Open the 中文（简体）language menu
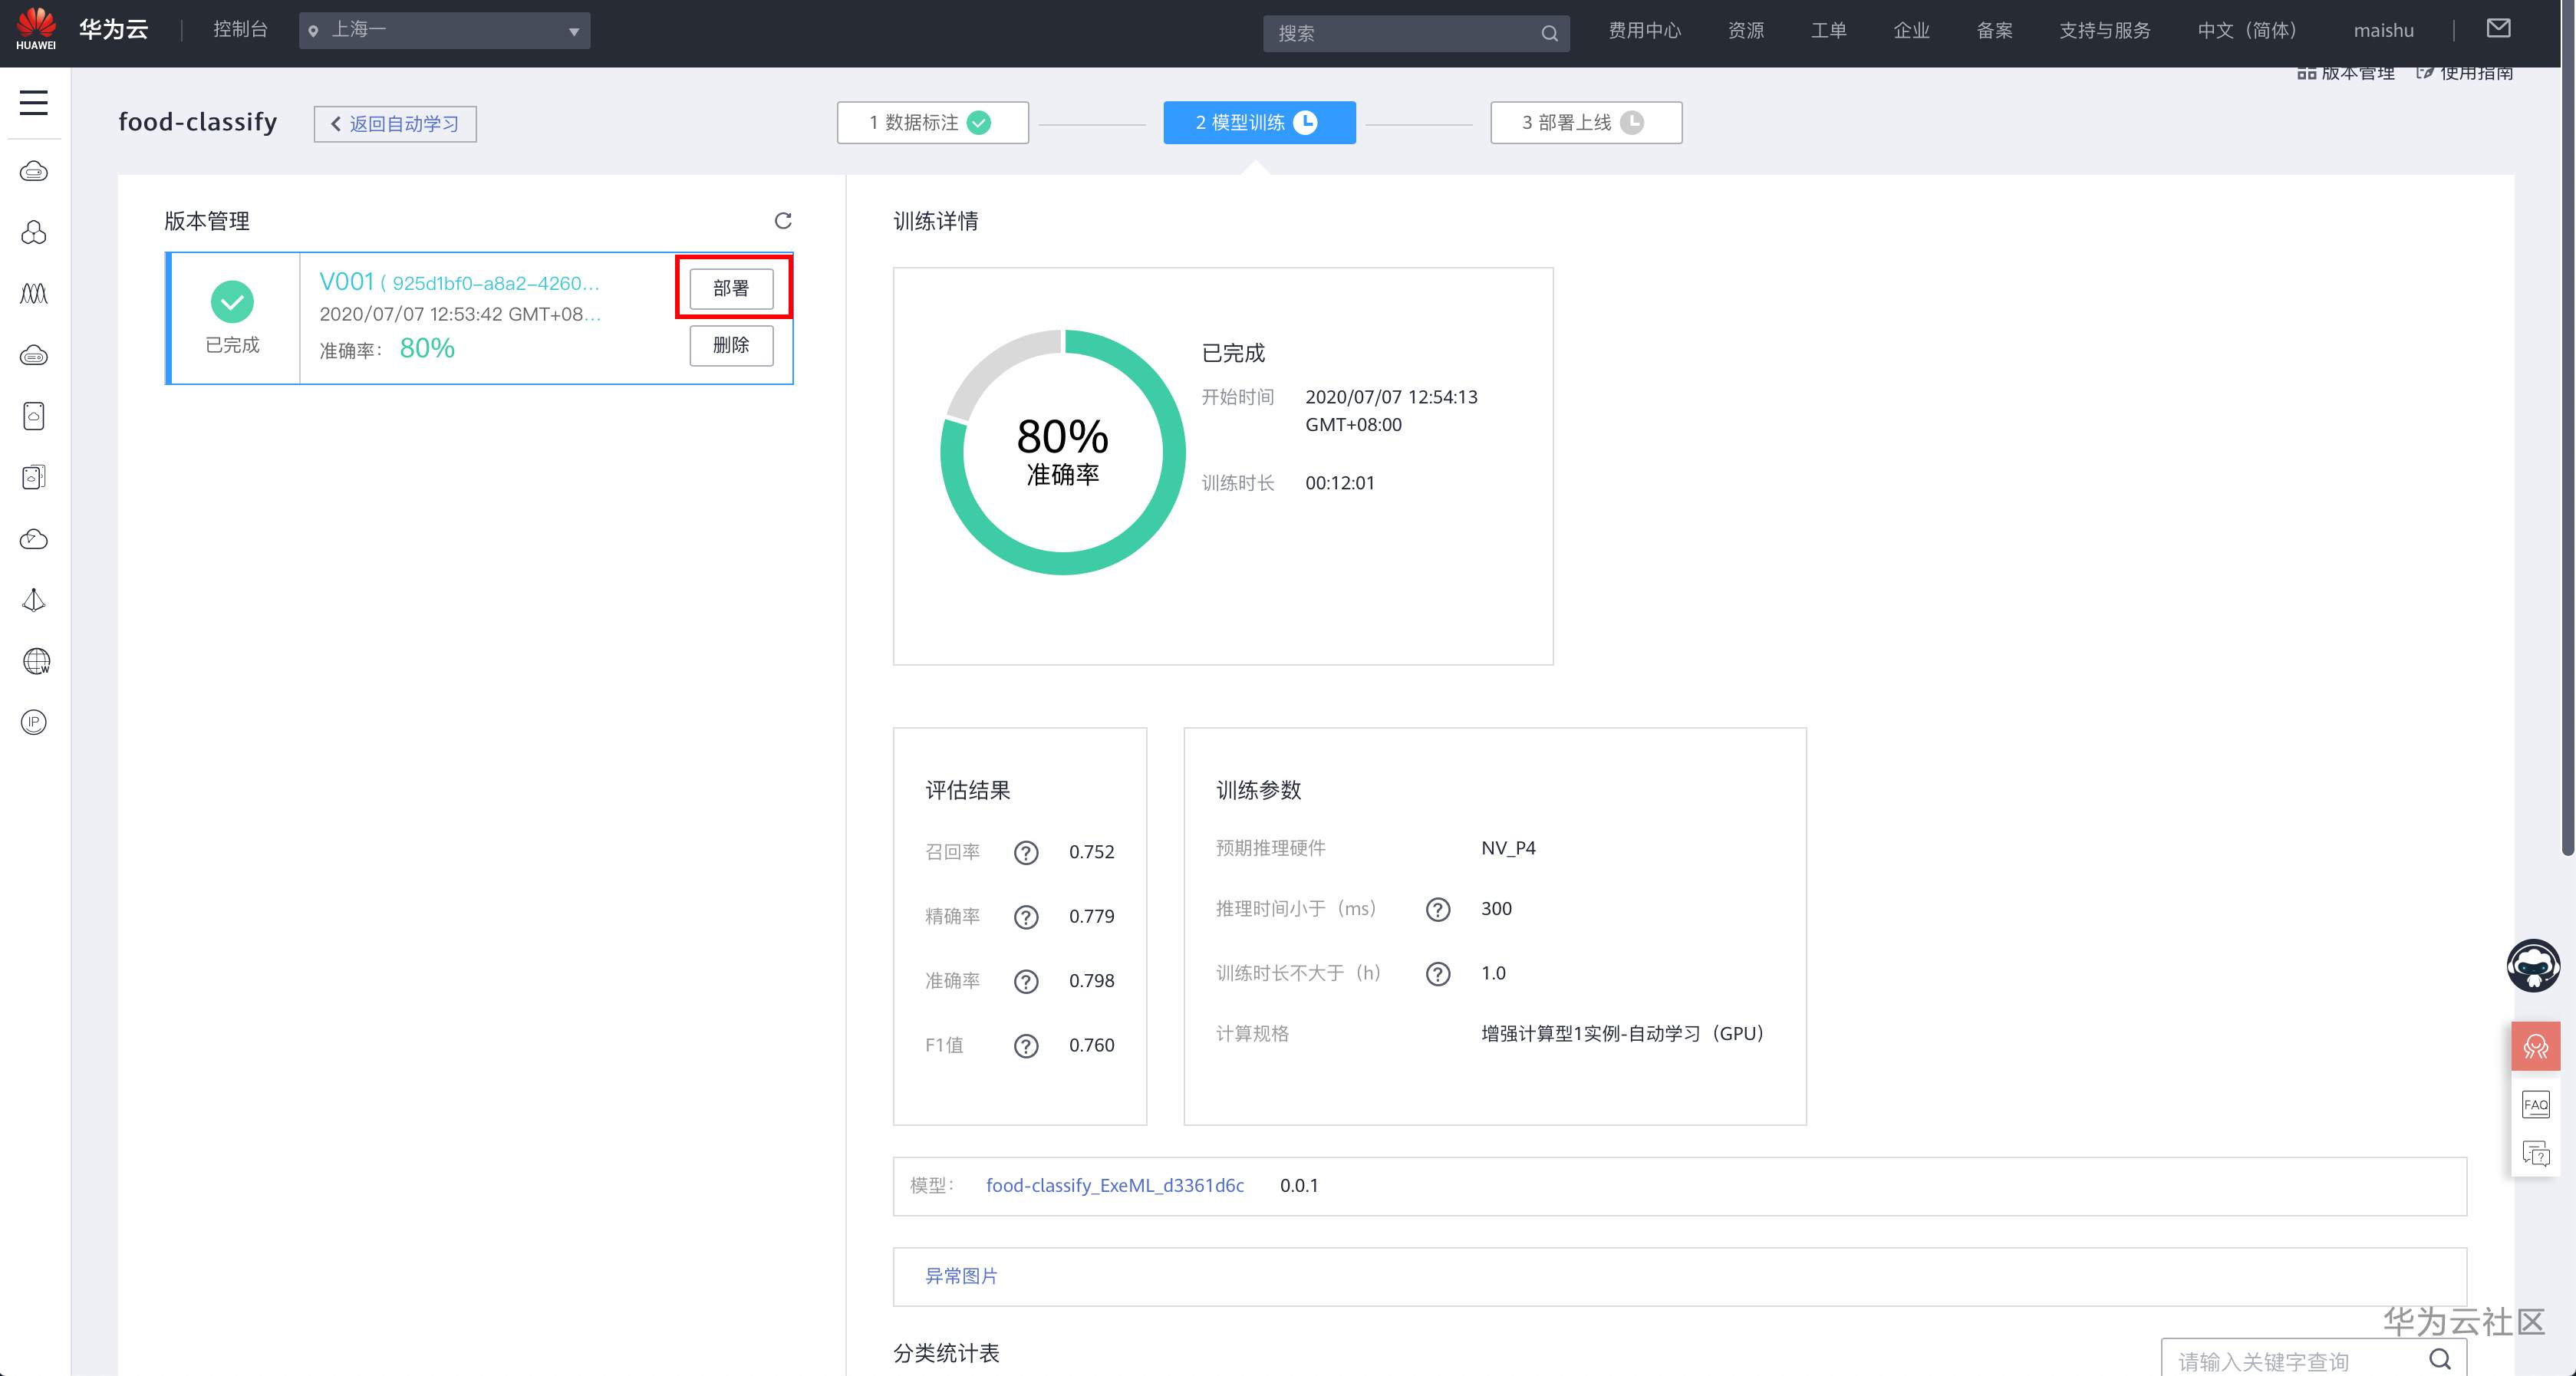The width and height of the screenshot is (2576, 1376). pos(2246,31)
